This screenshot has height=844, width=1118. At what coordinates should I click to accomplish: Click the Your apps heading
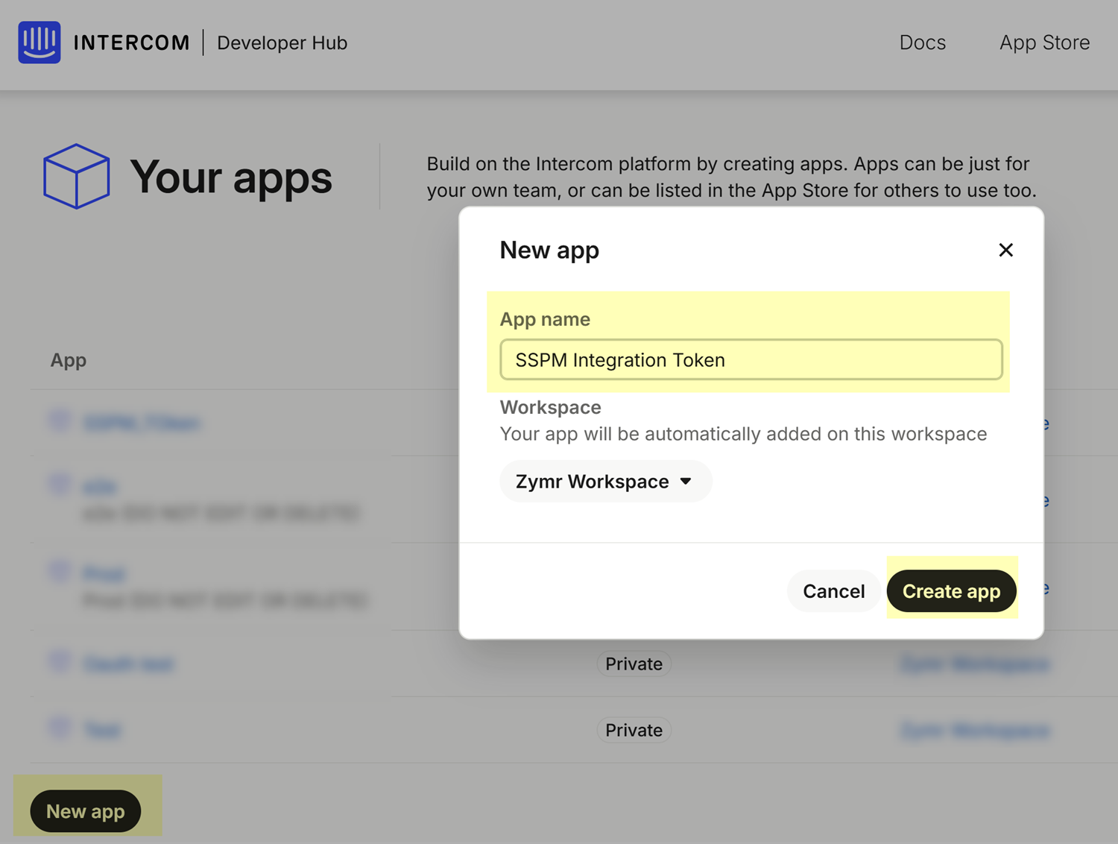(231, 178)
